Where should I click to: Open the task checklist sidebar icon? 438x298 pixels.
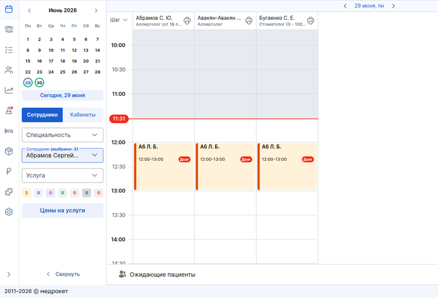pyautogui.click(x=9, y=50)
